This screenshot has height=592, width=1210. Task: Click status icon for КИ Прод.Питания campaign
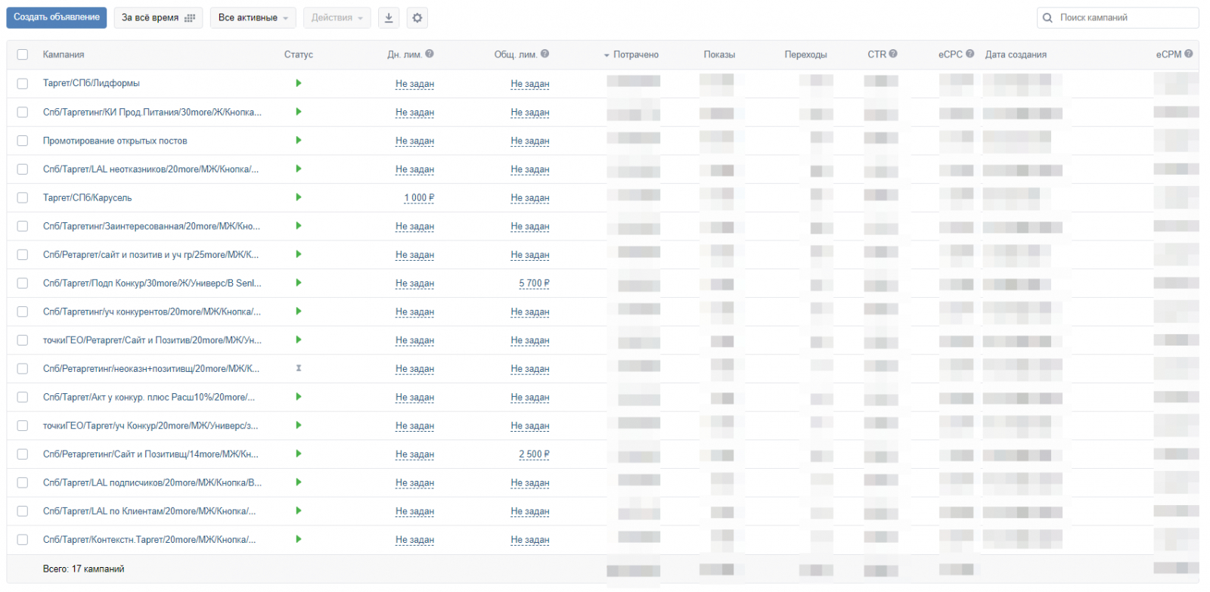tap(299, 112)
